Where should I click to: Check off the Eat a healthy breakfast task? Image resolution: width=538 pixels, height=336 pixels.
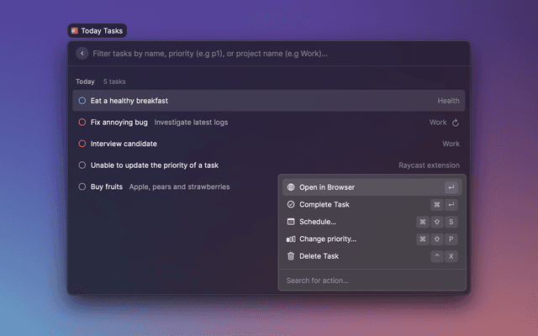pos(82,101)
